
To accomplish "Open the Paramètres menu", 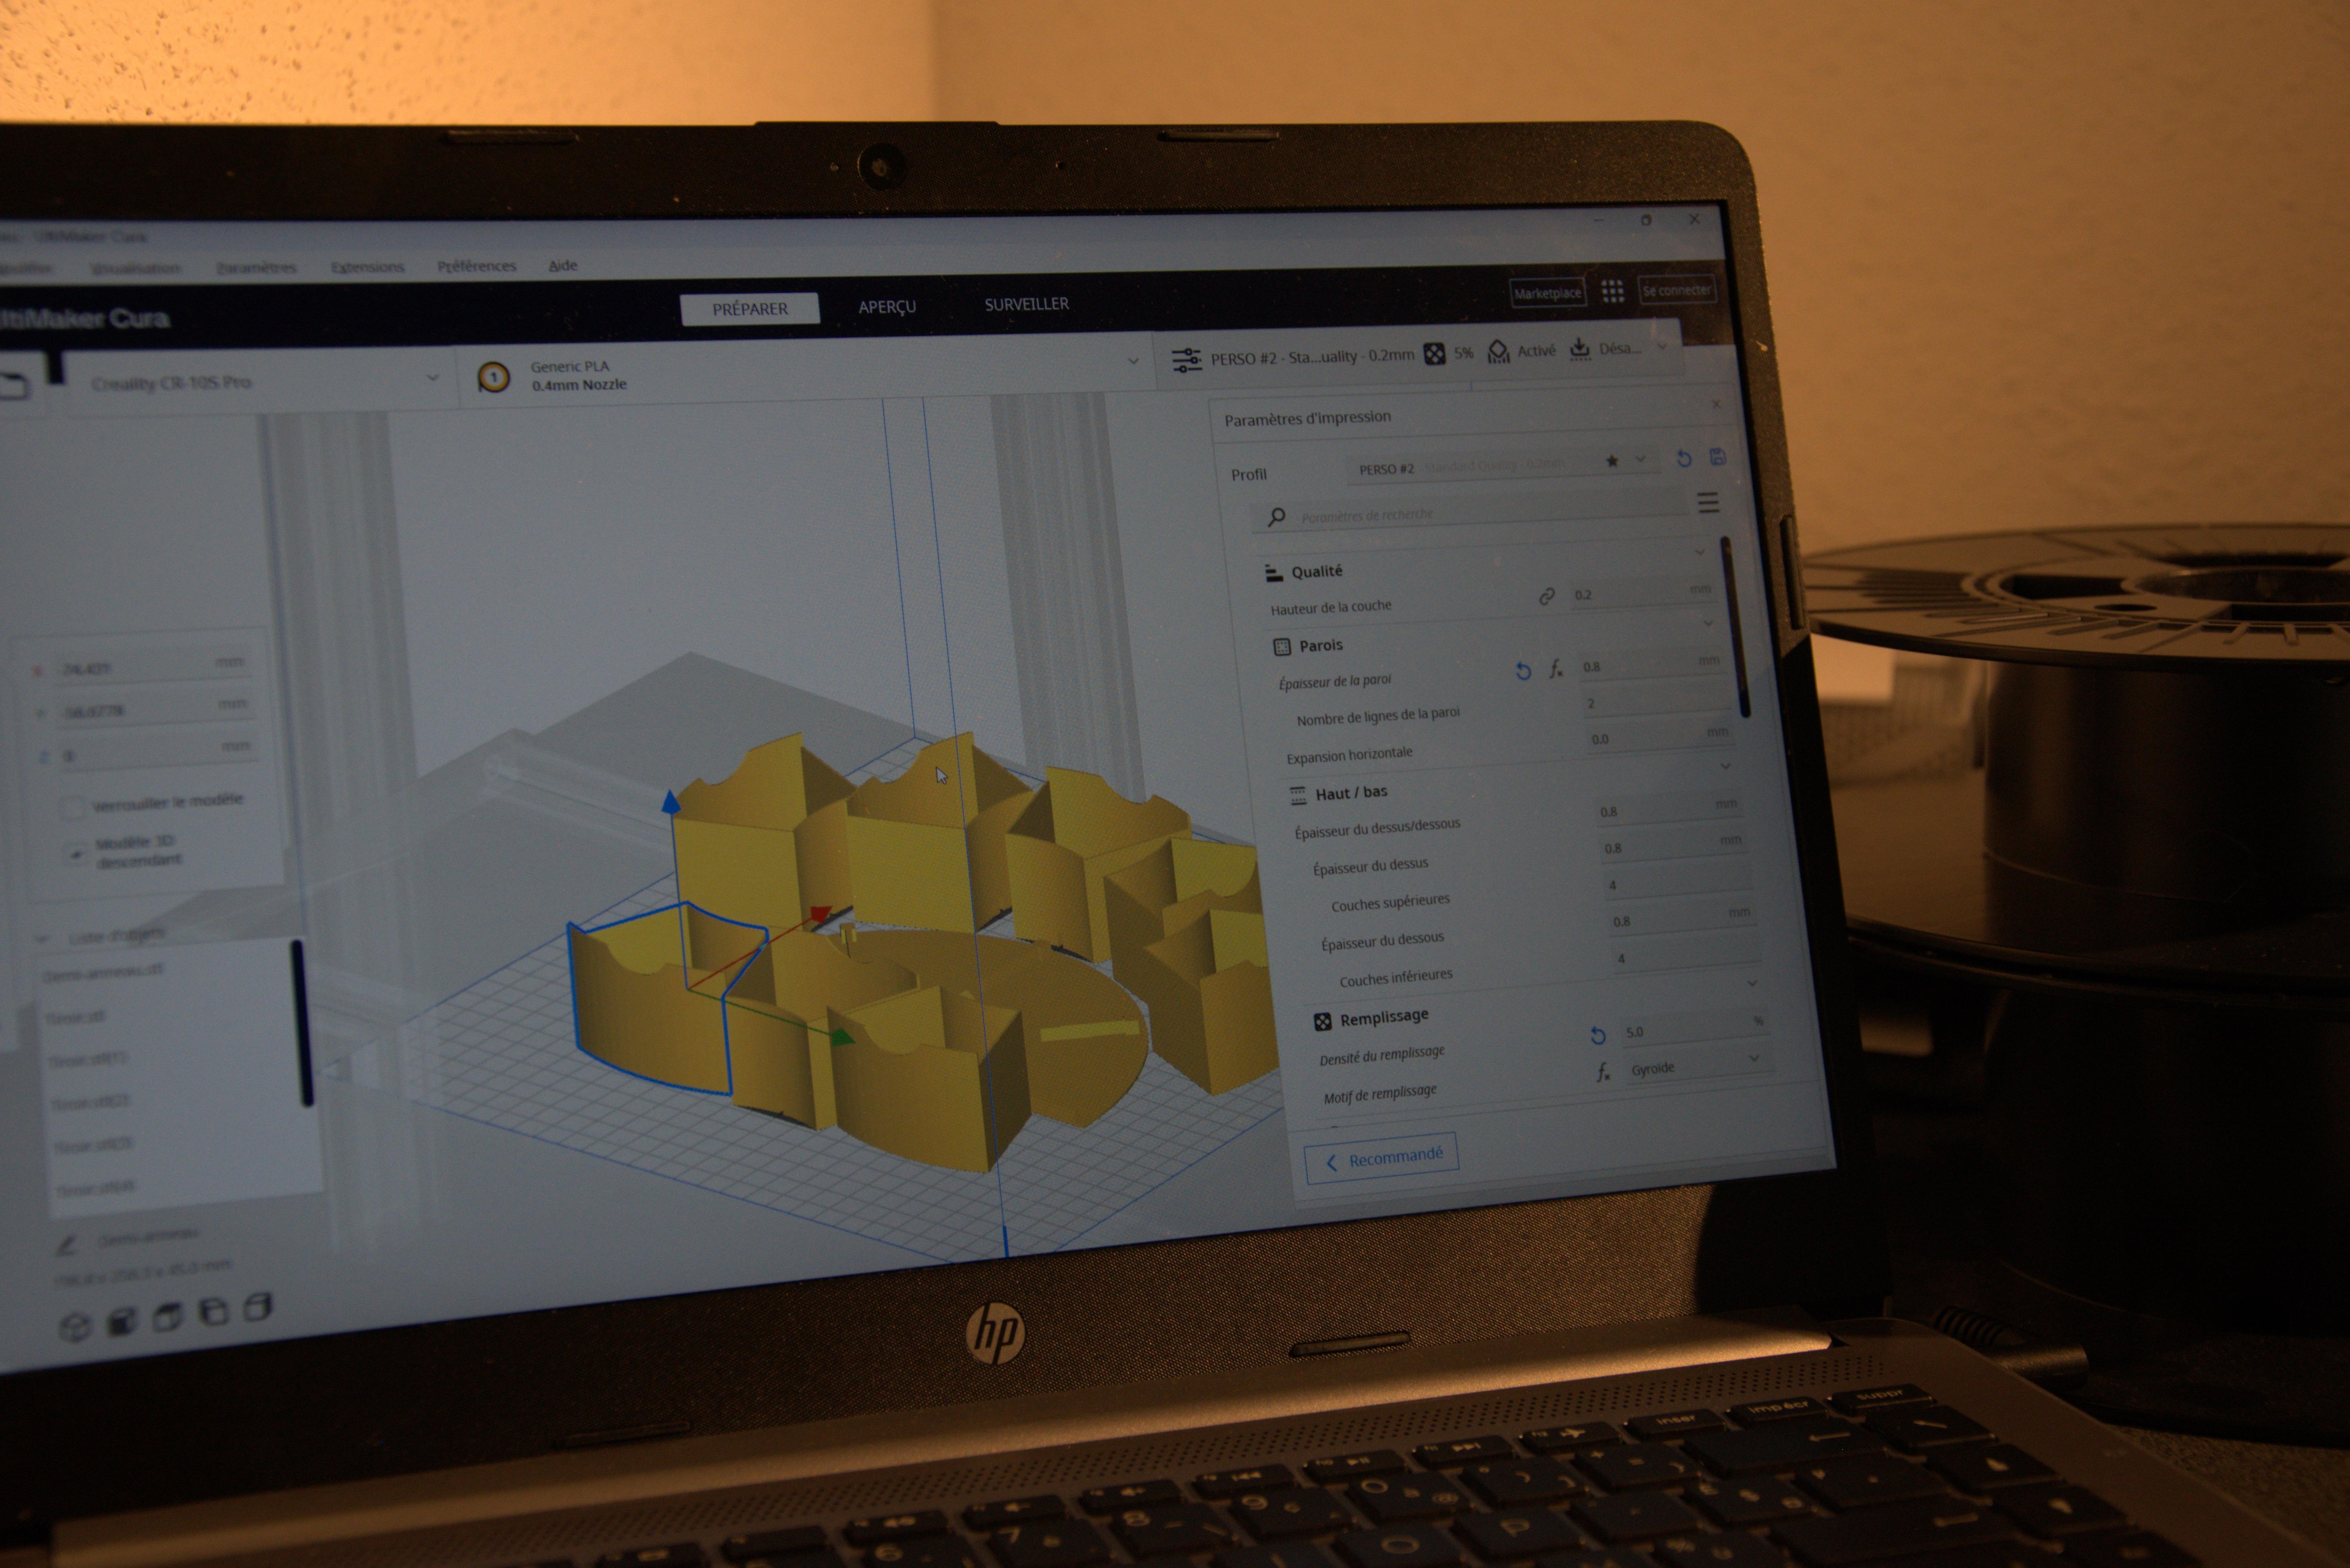I will tap(256, 268).
